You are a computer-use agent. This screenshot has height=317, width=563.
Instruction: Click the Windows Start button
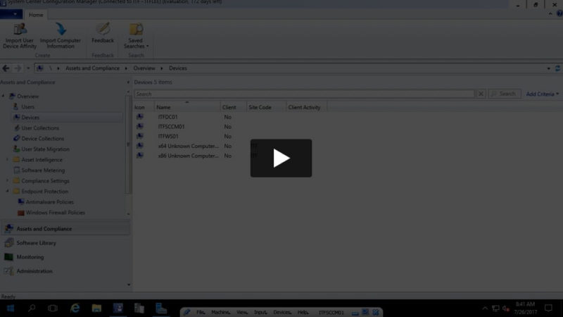[11, 309]
